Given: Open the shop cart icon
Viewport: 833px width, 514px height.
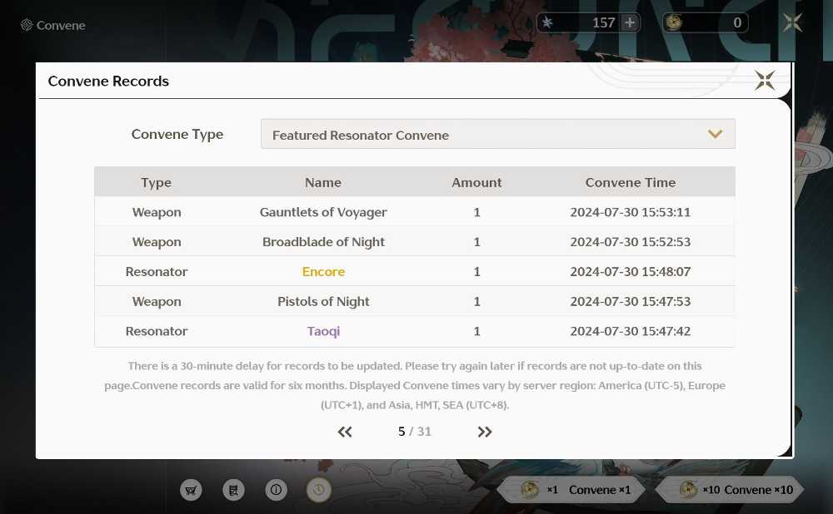Looking at the screenshot, I should click(191, 490).
